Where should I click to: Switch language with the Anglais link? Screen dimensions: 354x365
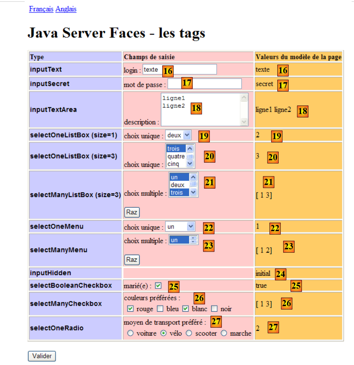(66, 9)
